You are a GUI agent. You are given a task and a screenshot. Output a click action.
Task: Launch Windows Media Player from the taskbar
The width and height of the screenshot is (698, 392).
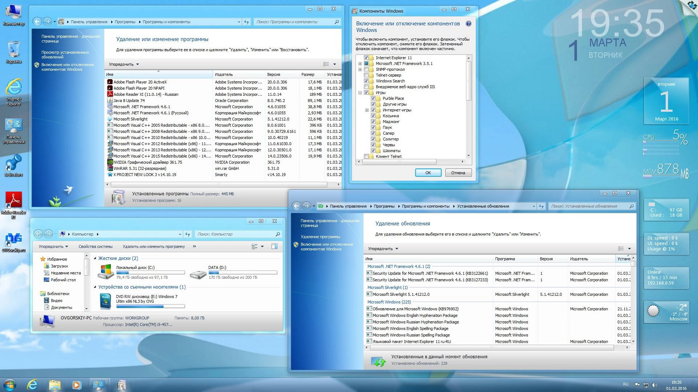[x=76, y=384]
